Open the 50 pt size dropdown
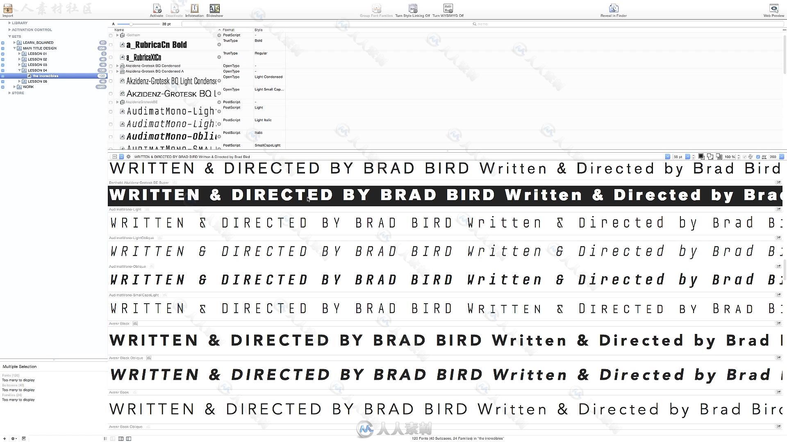 [x=688, y=156]
